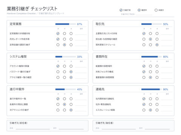Click the 進行中案件 section heading
This screenshot has width=181, height=135.
coord(17,89)
